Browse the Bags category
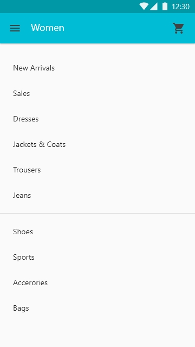Viewport: 195px width, 347px height. click(97, 308)
